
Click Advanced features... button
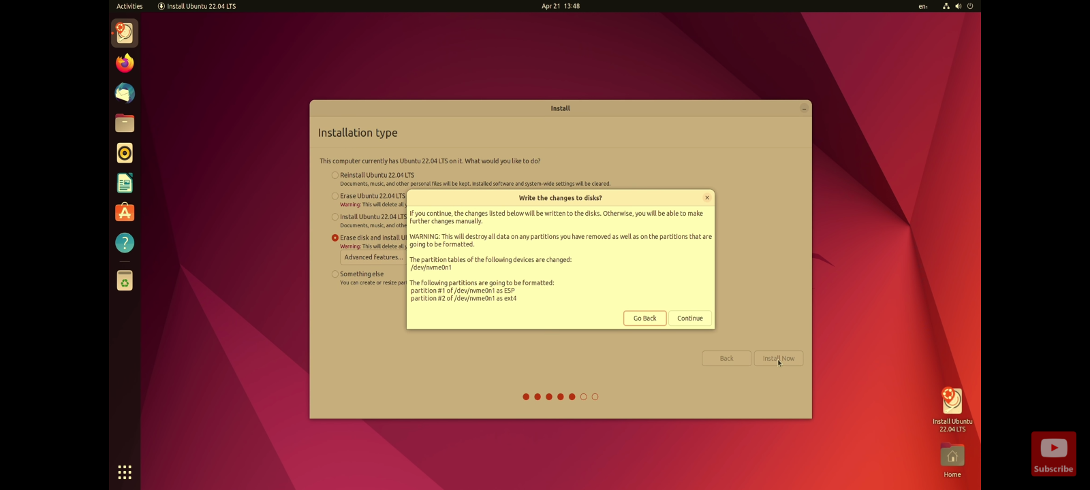click(x=373, y=257)
